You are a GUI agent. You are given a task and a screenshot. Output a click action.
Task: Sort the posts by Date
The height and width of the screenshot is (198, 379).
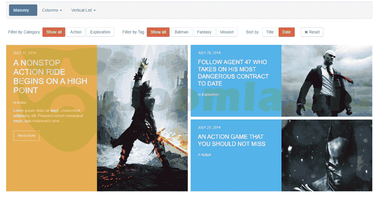[287, 32]
